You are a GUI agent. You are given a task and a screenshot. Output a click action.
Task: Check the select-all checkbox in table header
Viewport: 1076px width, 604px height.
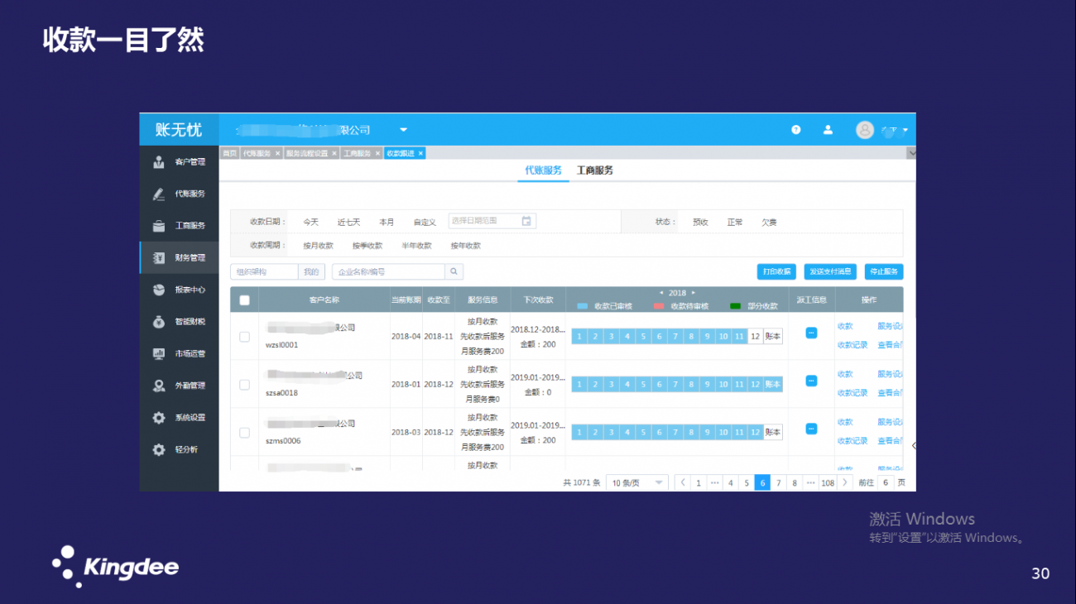[x=244, y=300]
